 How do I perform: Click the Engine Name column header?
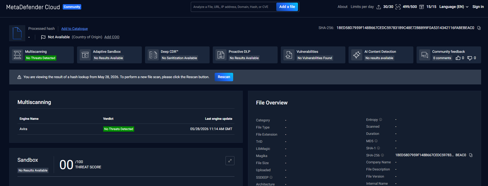(29, 119)
